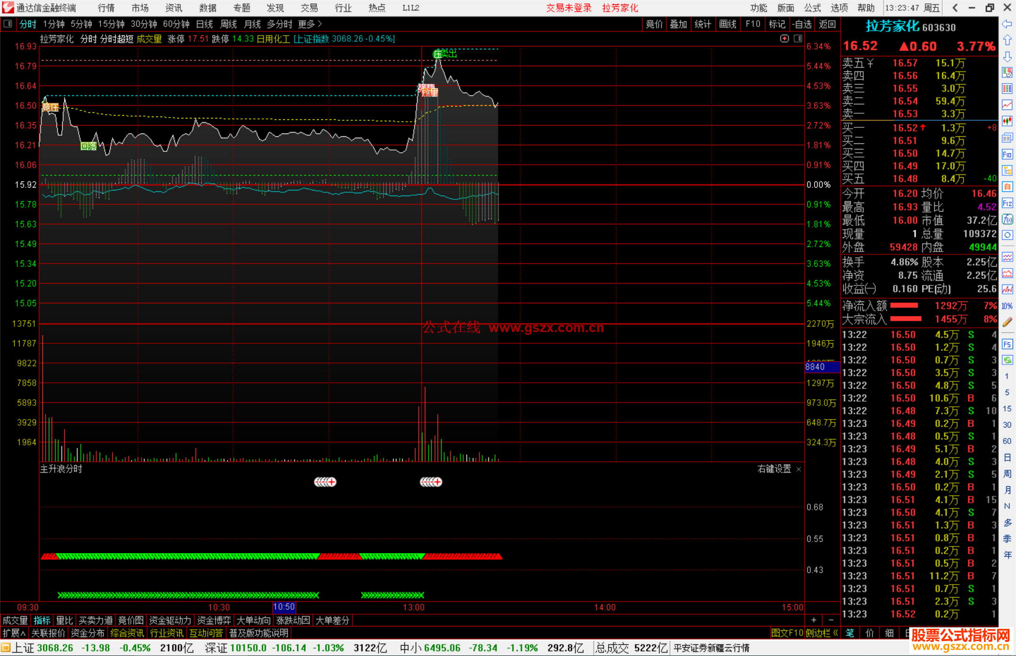Click the 交易未登录 login link
Screen dimensions: 1016x656
click(x=568, y=8)
